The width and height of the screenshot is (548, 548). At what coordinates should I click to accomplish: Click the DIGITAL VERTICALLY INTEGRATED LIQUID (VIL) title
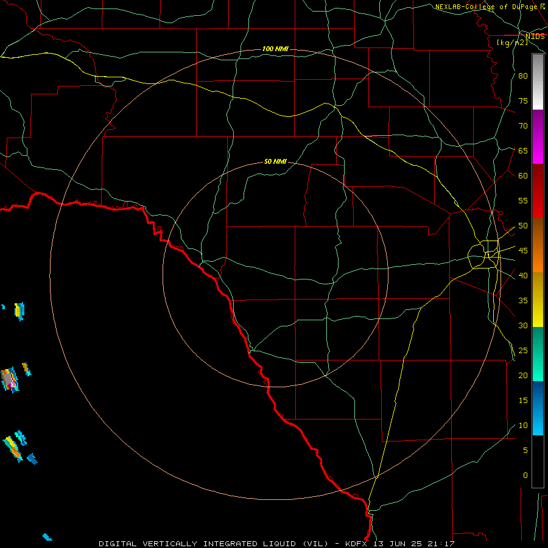pos(214,544)
